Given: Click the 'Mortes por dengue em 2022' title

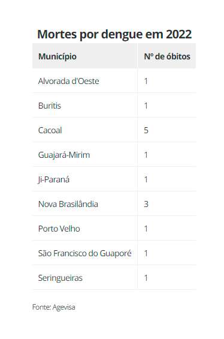Looking at the screenshot, I should 114,35.
